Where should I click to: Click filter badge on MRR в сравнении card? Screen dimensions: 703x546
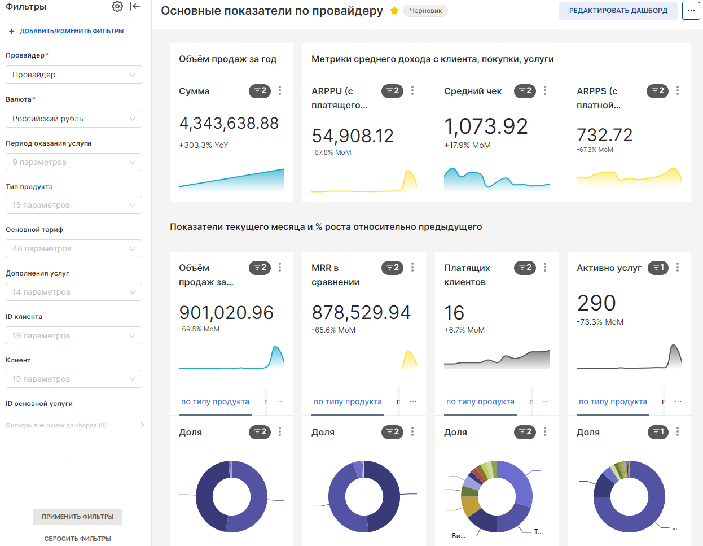pyautogui.click(x=392, y=268)
